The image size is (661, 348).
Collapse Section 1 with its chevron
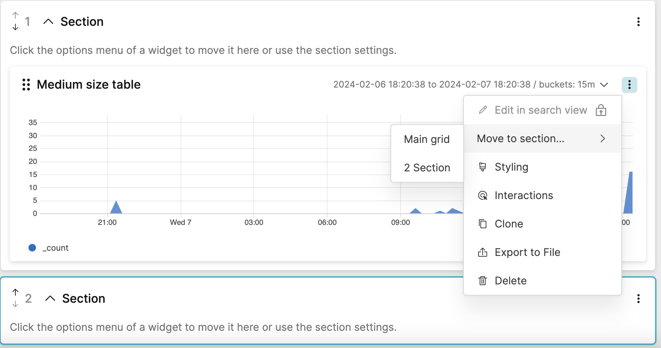coord(48,21)
